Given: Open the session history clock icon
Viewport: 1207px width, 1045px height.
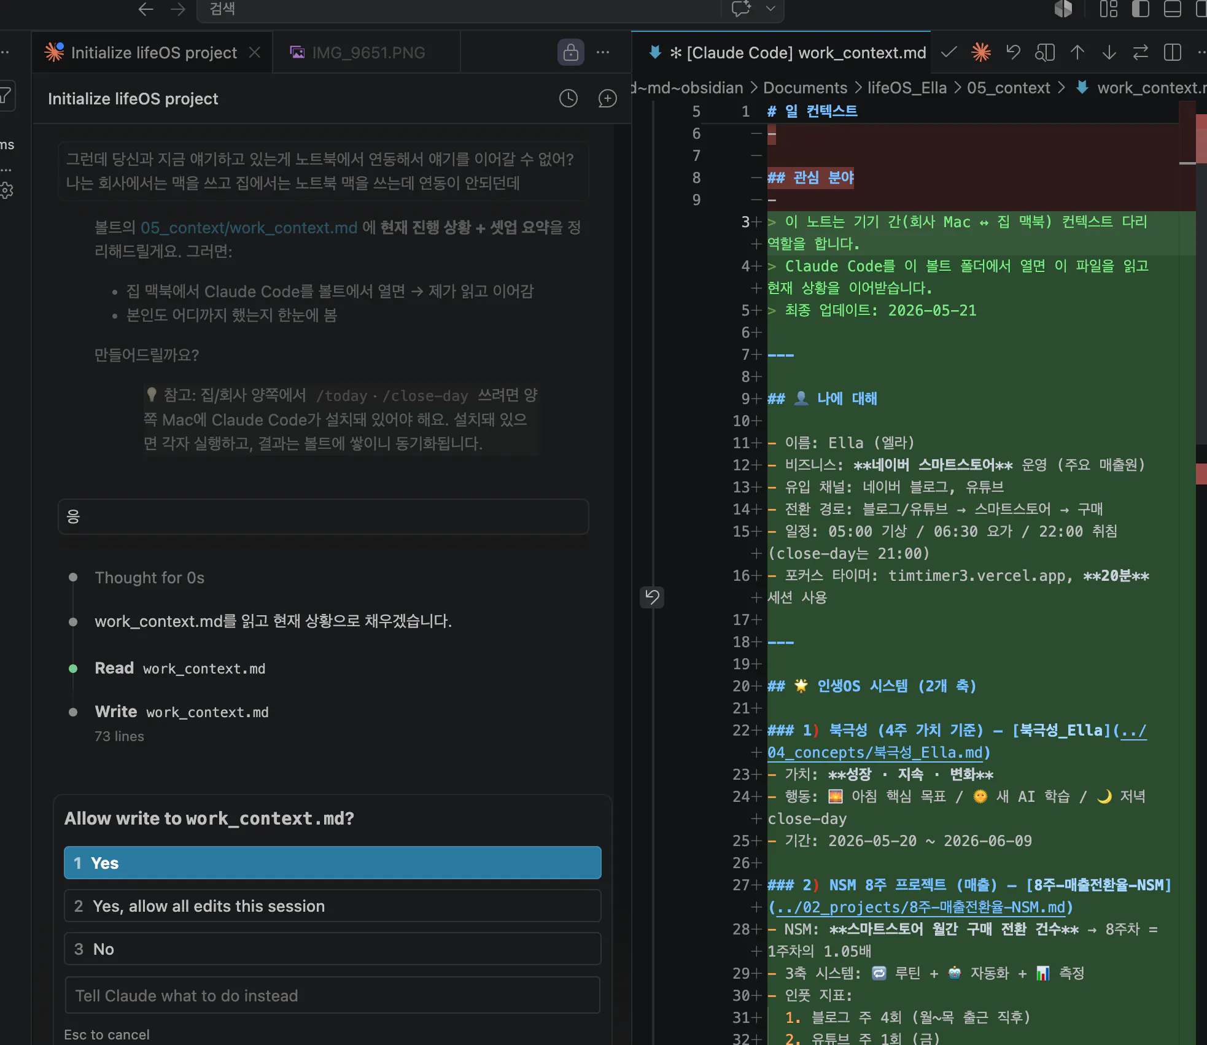Looking at the screenshot, I should [569, 98].
